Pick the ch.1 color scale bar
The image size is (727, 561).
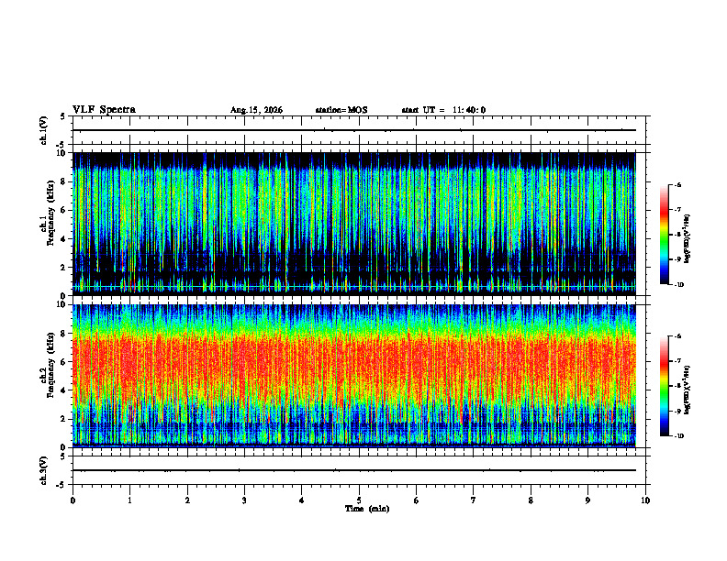pos(665,235)
